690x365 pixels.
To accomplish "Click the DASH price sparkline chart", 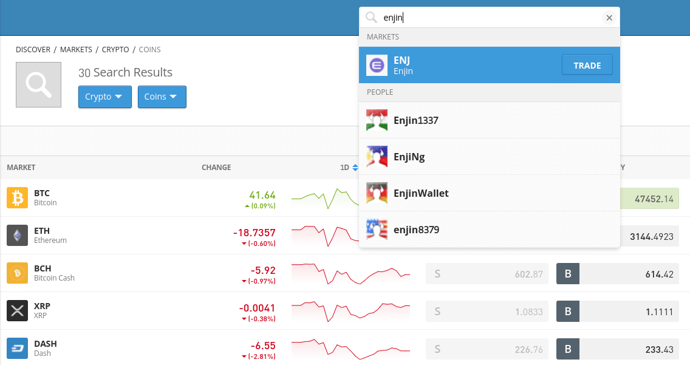I will coord(350,349).
